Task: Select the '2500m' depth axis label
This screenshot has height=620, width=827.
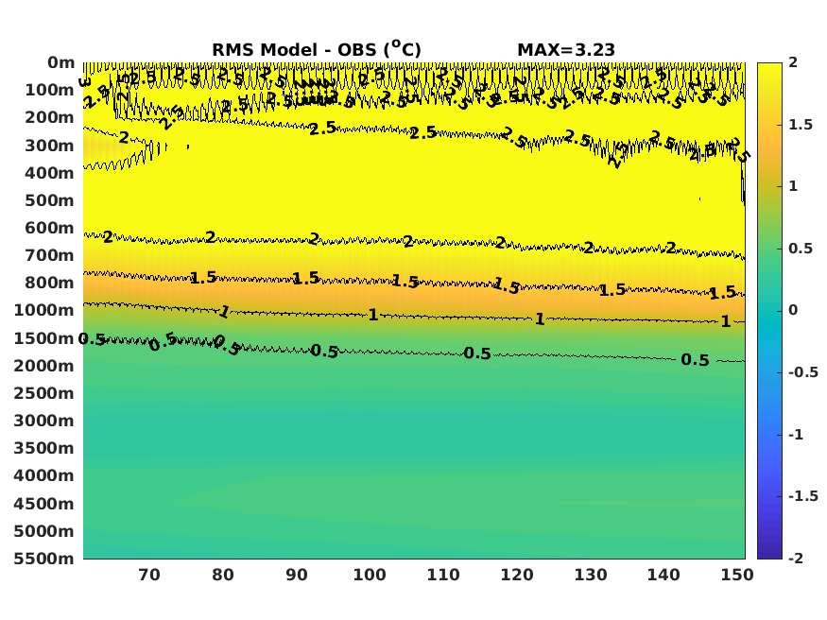Action: [x=44, y=393]
